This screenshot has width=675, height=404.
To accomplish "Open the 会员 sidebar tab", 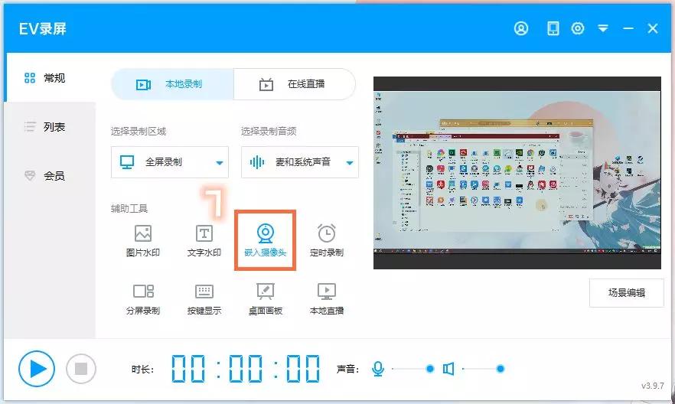I will click(49, 176).
